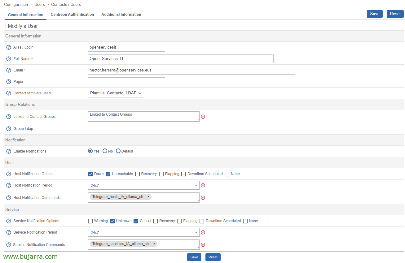Viewport: 405px width, 263px height.
Task: Open help icon for Linked to Contact Groups
Action: (9, 117)
